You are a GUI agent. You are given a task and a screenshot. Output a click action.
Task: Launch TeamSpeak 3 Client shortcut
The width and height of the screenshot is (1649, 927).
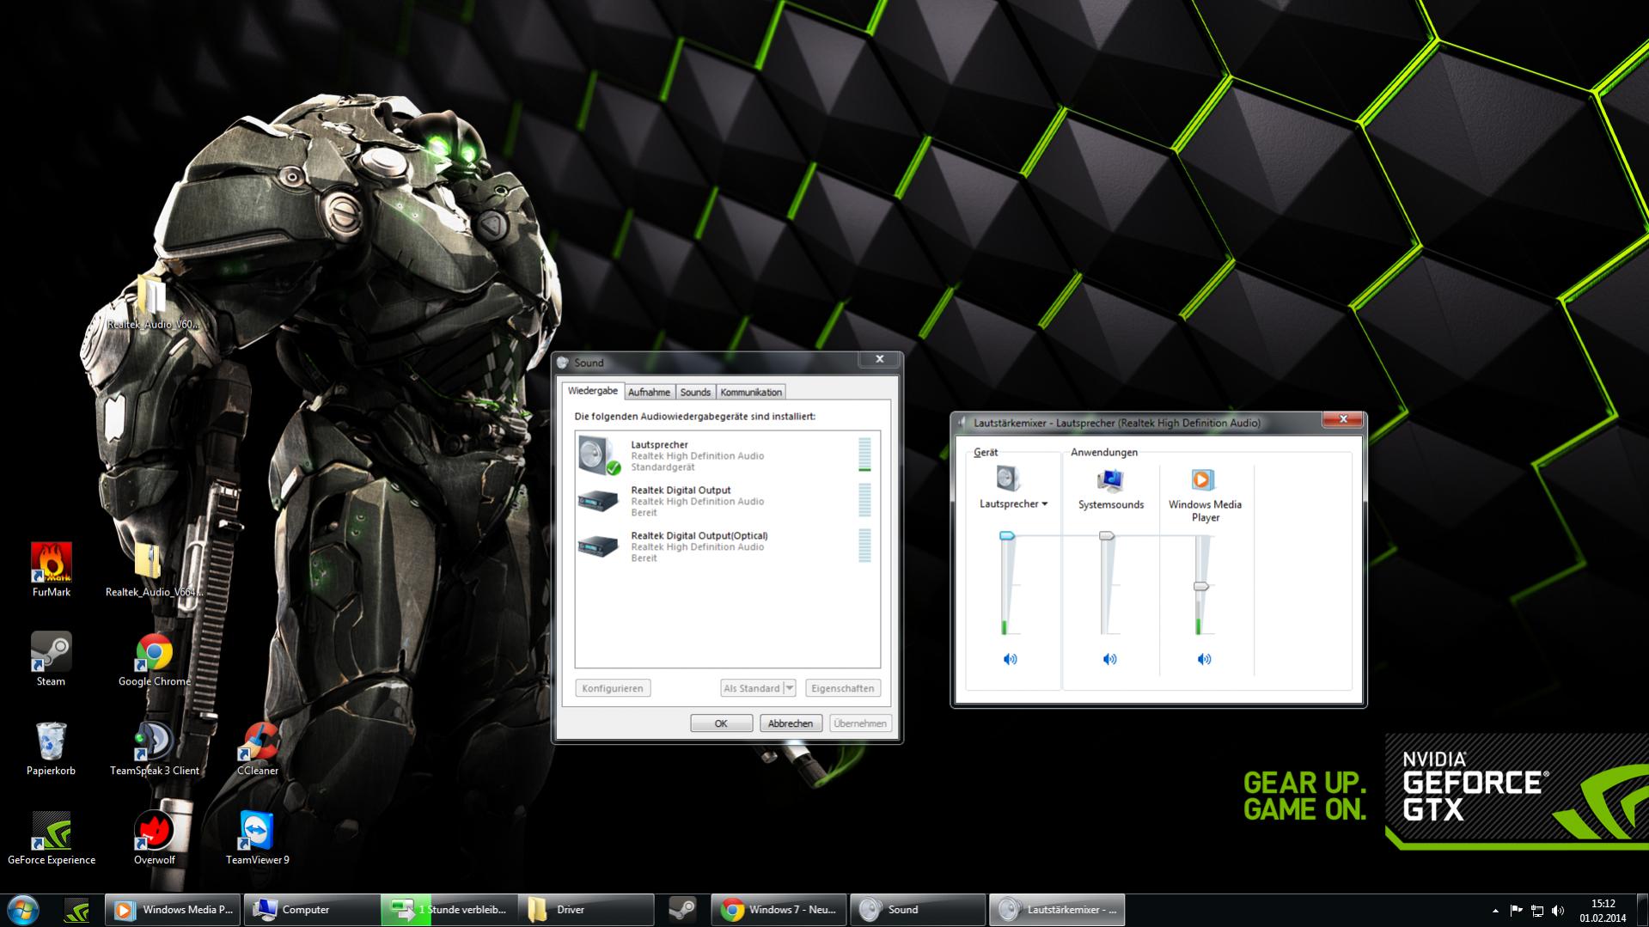[x=155, y=747]
